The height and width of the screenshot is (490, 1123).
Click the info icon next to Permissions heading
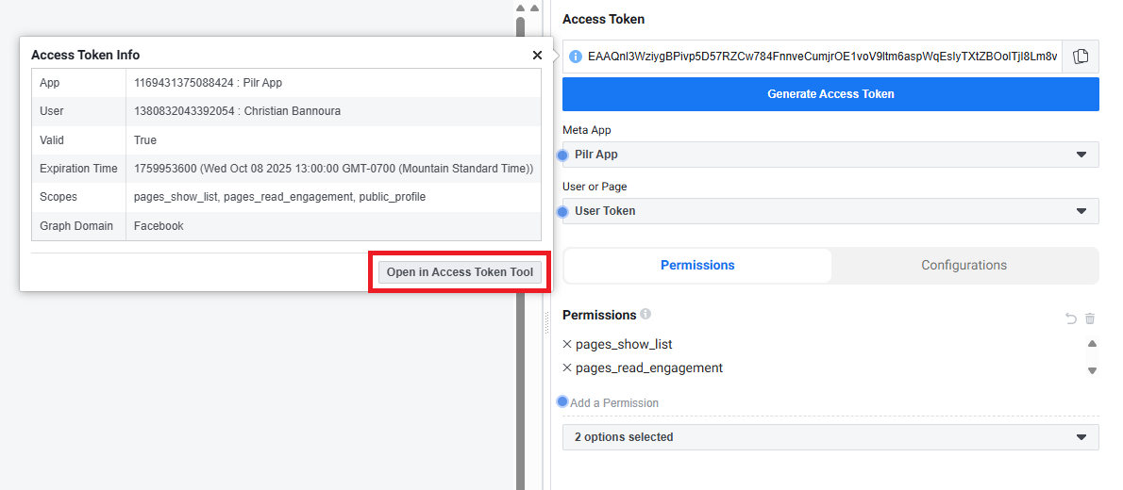click(645, 314)
